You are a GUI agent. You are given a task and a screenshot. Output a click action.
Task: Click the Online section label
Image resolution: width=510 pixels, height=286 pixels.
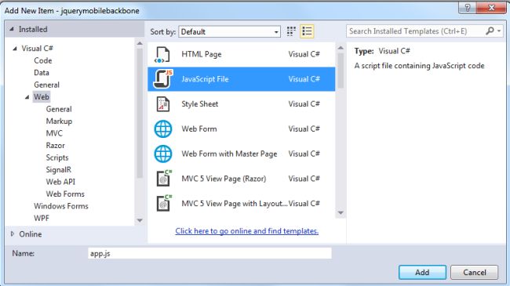[x=31, y=234]
